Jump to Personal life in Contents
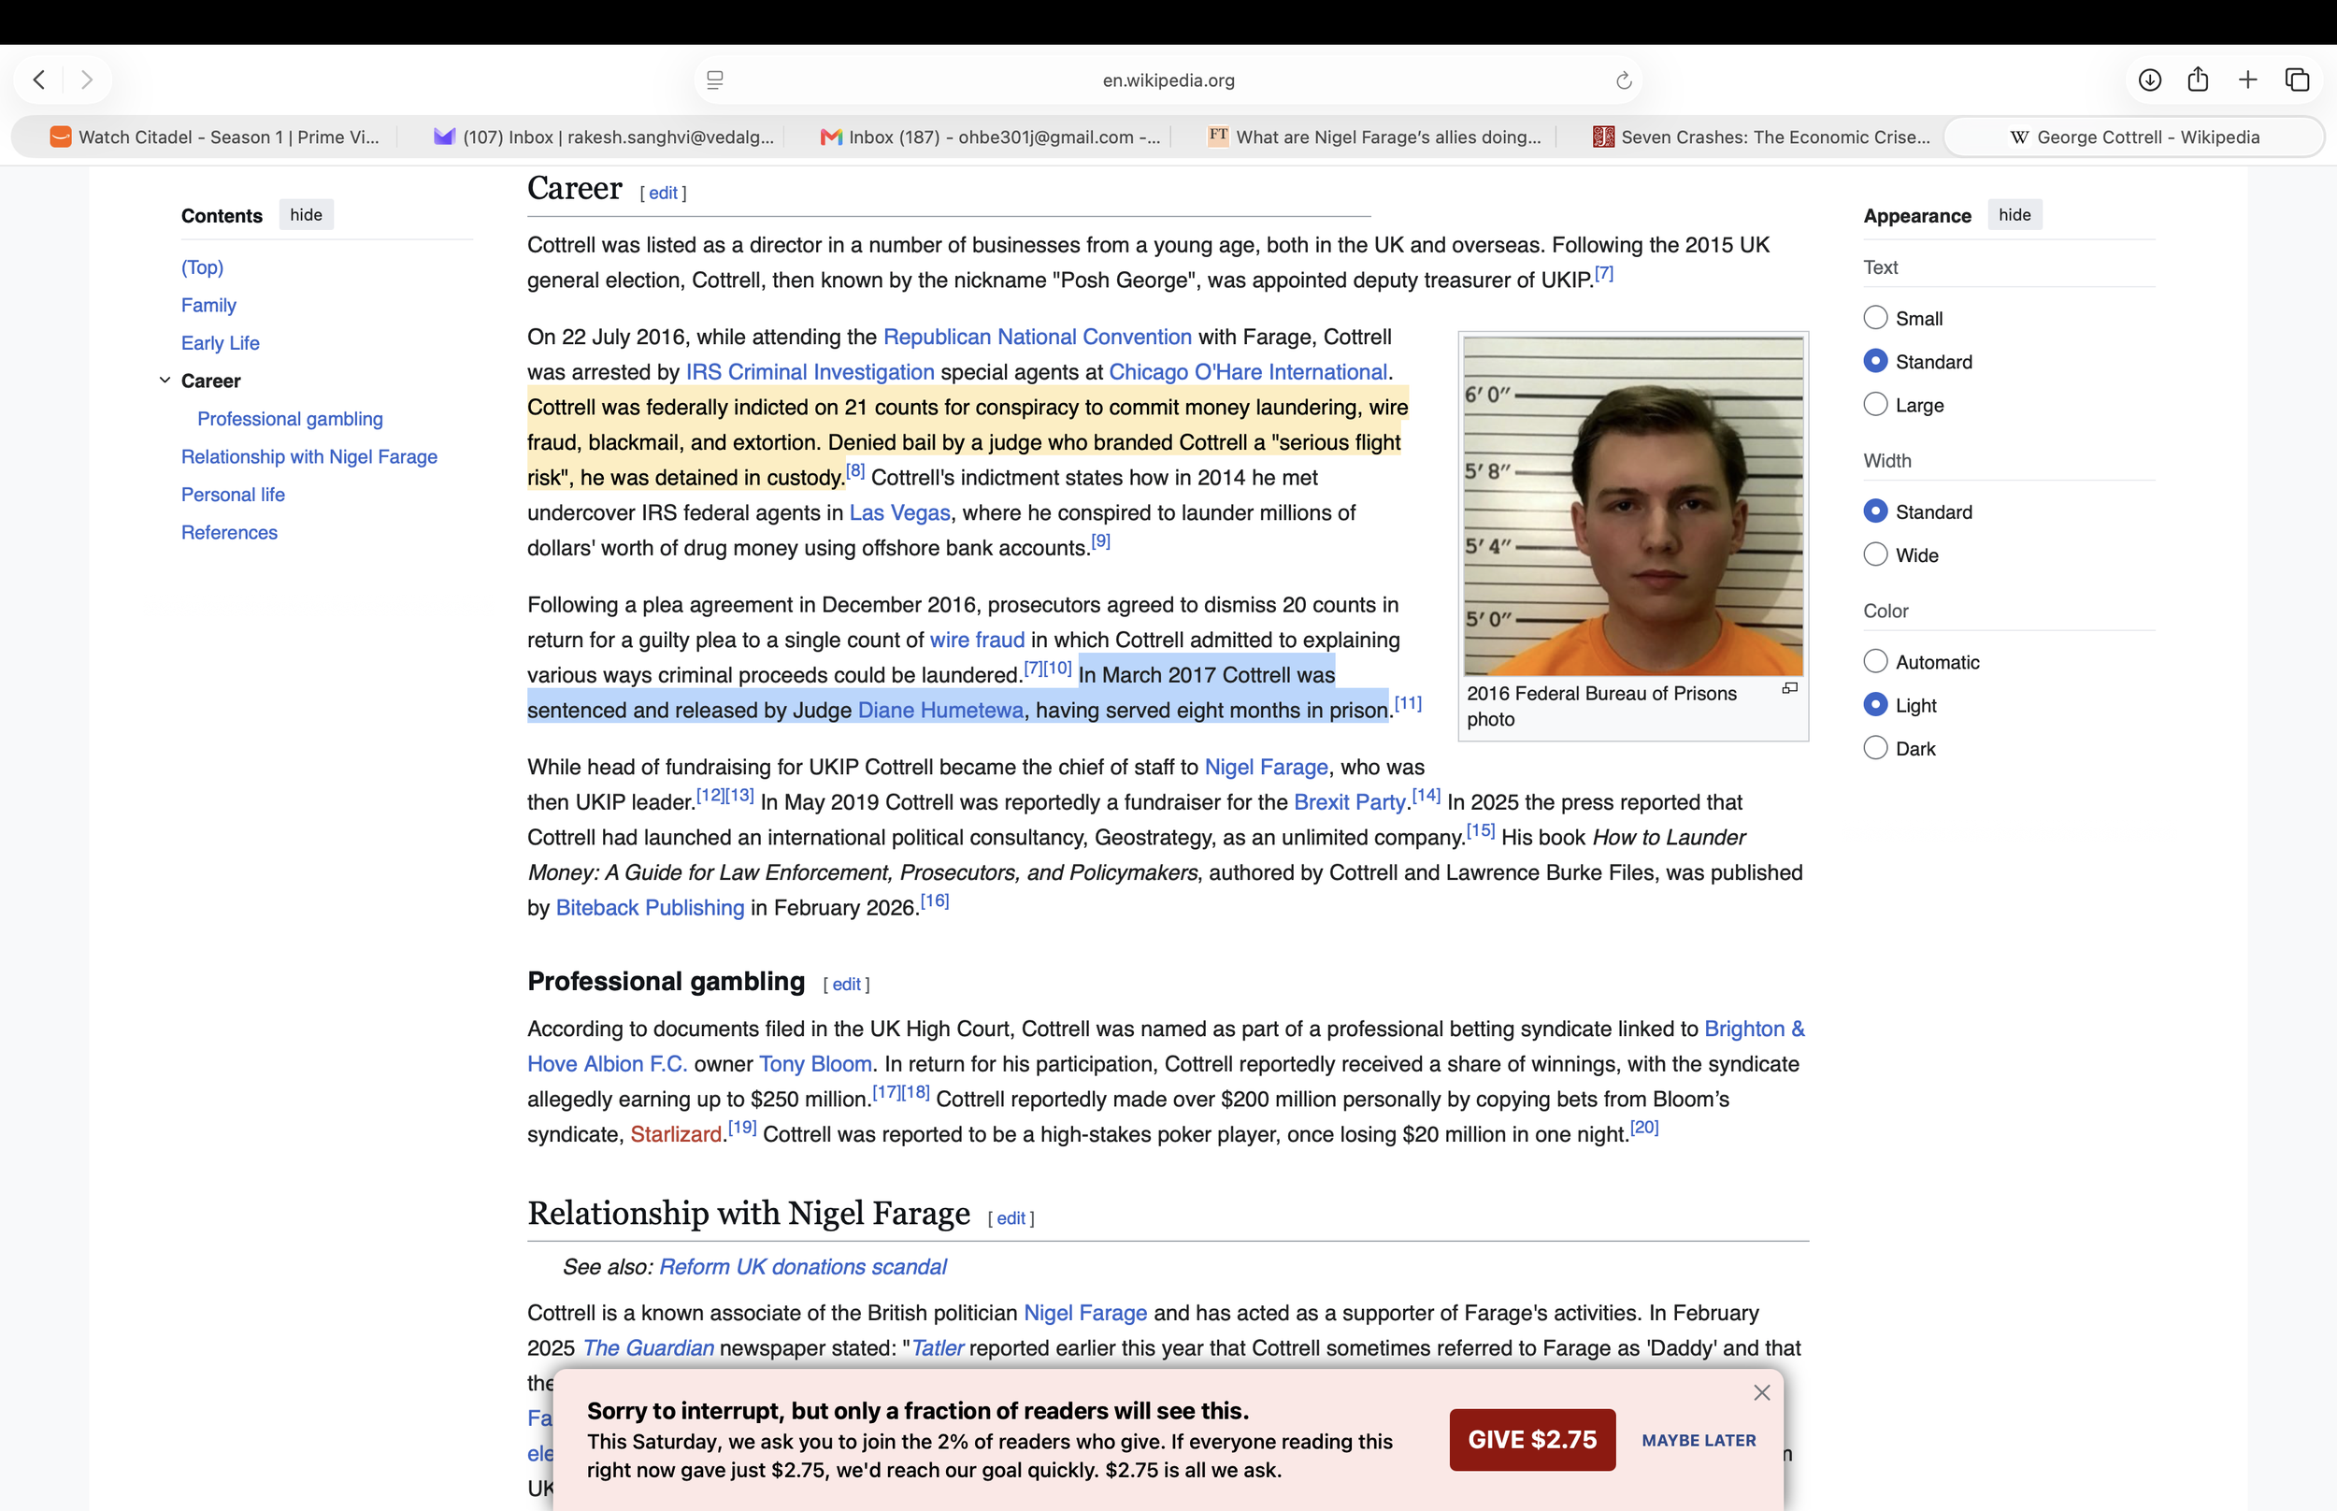 (234, 495)
